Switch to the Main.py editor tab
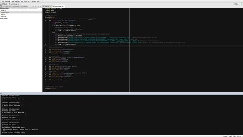Image resolution: width=243 pixels, height=137 pixels. point(47,6)
